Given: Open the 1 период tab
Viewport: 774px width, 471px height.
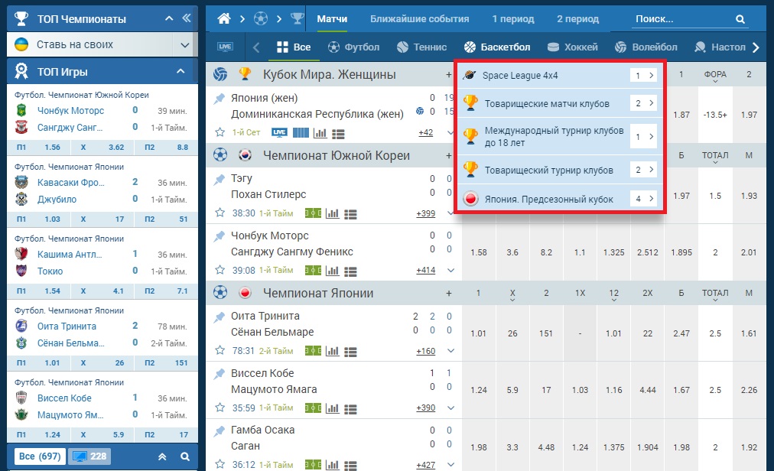Looking at the screenshot, I should click(x=513, y=19).
